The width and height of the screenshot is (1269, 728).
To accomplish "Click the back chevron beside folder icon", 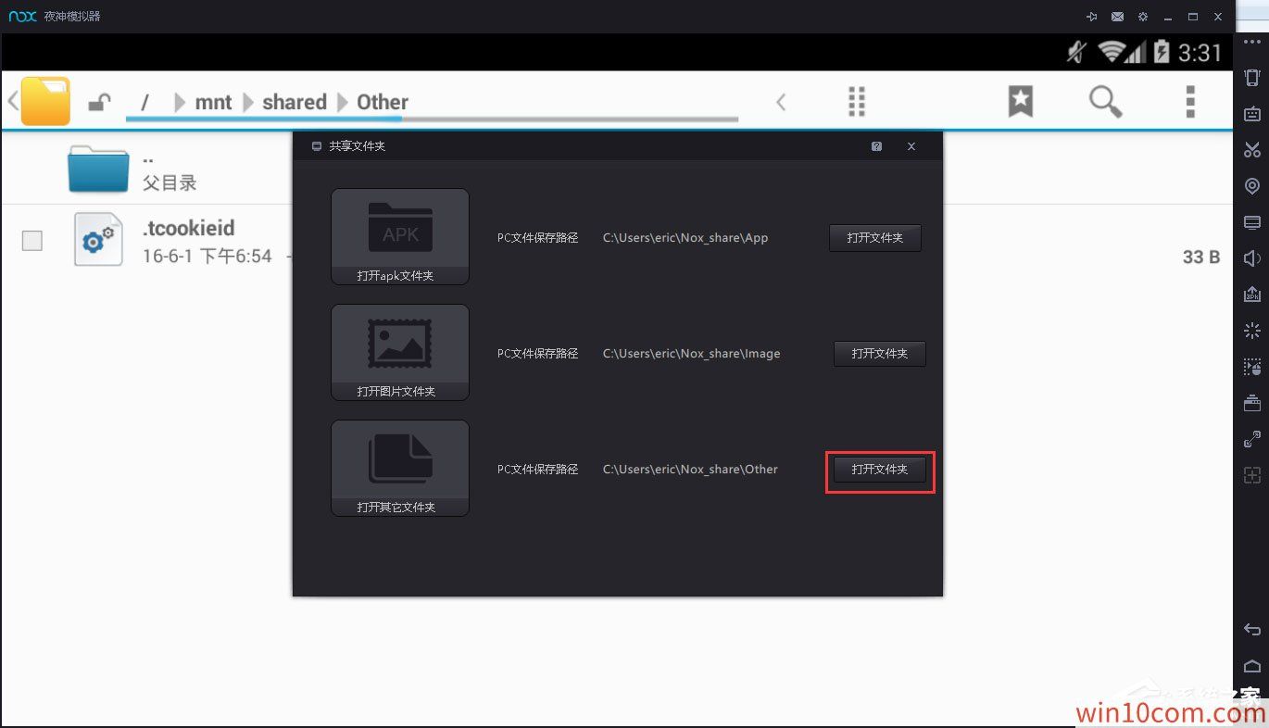I will (12, 99).
